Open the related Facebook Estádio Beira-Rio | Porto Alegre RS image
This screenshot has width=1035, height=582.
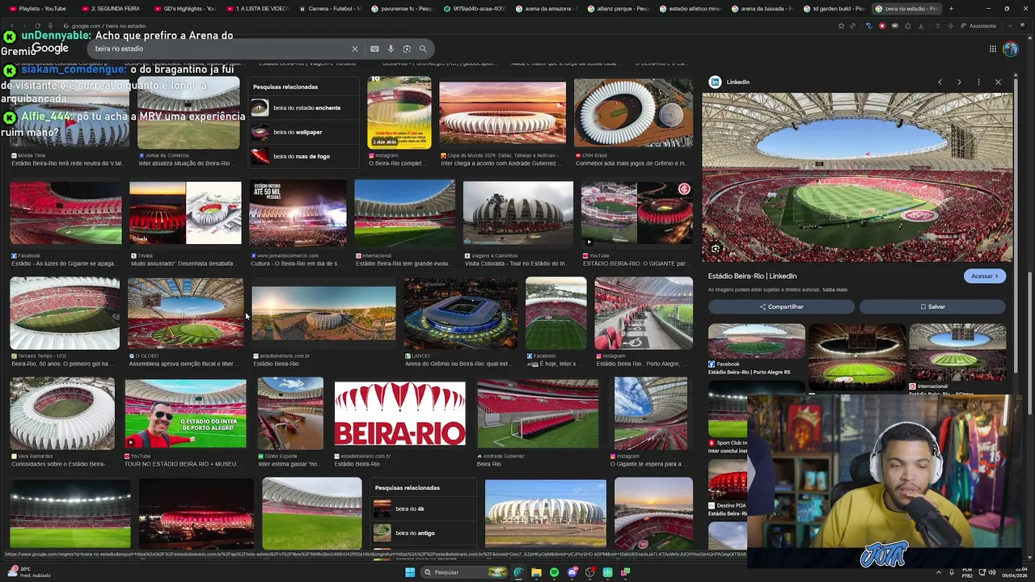click(x=756, y=341)
